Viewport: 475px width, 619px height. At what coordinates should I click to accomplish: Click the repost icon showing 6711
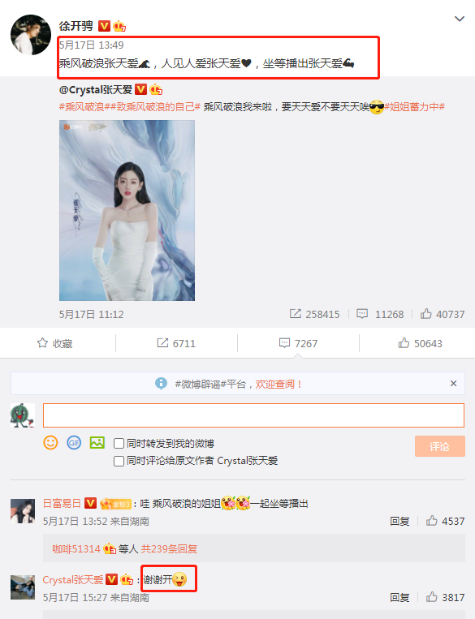tap(162, 343)
